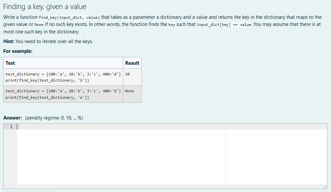
Task: Click the result cell showing 20
Action: point(128,74)
